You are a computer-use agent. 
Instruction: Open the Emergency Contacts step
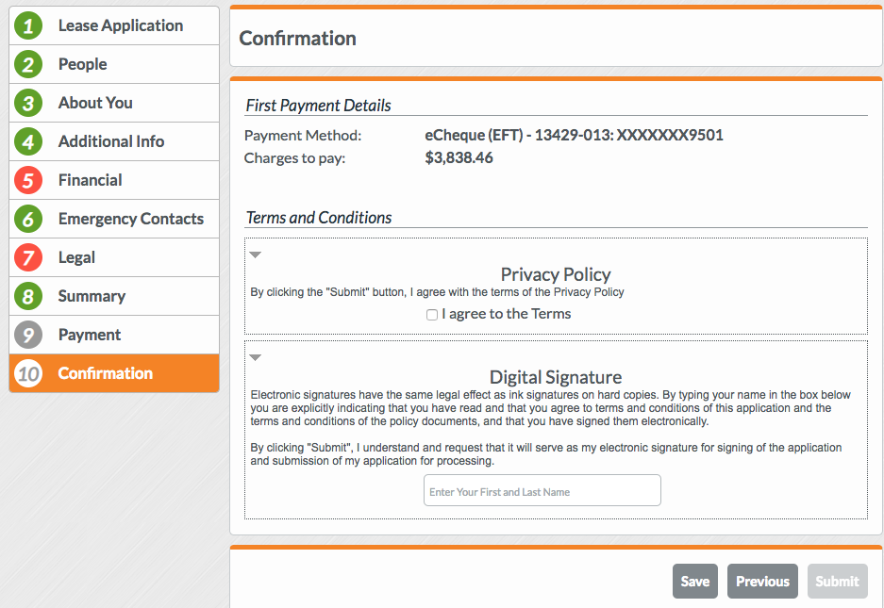[x=130, y=220]
